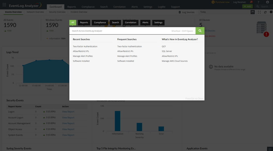Select the Search filter tab in popup
This screenshot has width=273, height=151.
point(115,22)
